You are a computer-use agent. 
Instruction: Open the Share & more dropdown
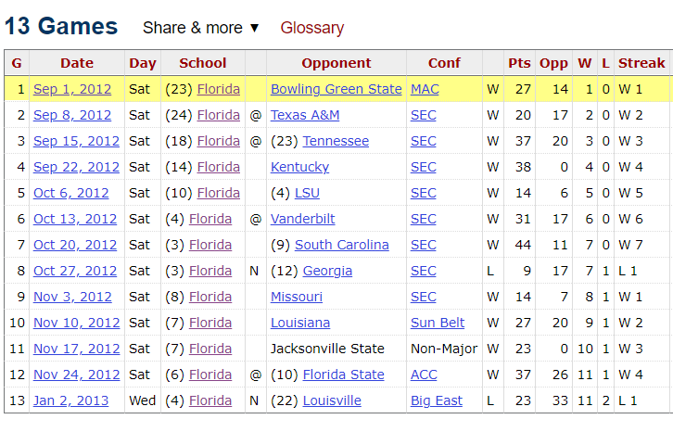(201, 28)
